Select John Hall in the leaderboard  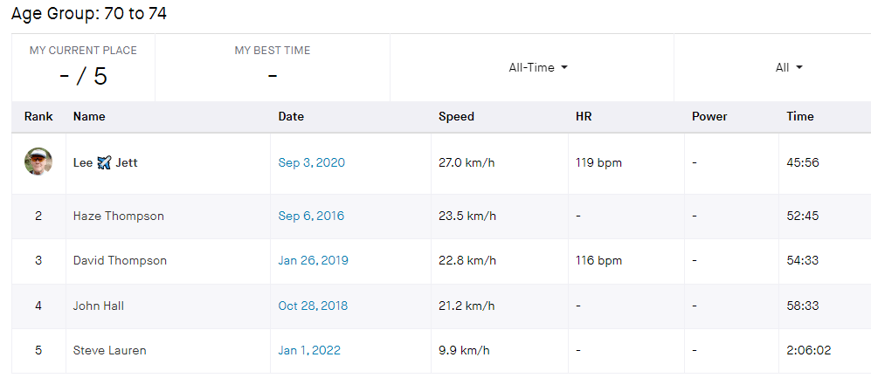point(99,306)
